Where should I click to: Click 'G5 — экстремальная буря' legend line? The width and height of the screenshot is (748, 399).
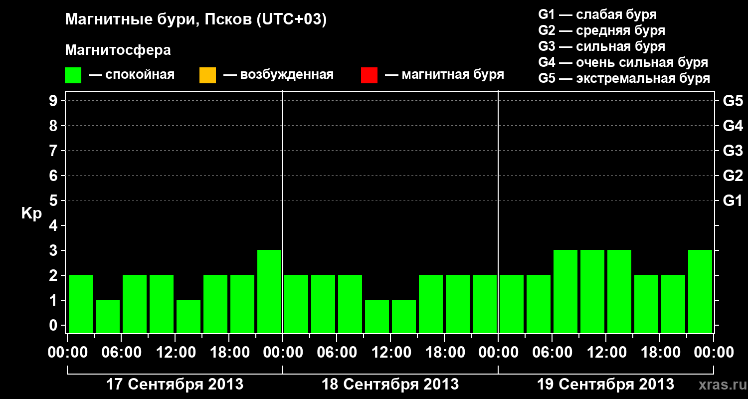click(x=624, y=78)
